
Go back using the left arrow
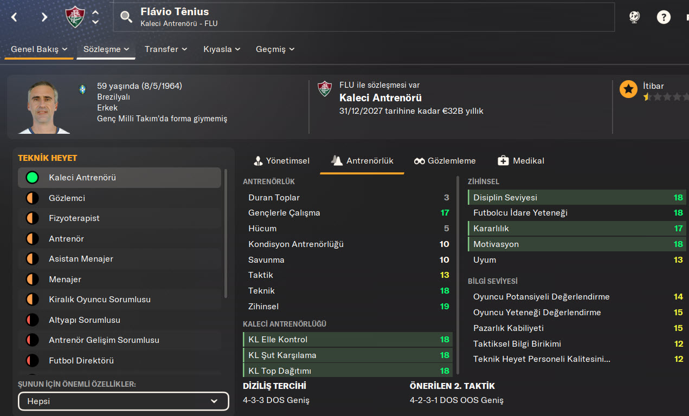[15, 17]
